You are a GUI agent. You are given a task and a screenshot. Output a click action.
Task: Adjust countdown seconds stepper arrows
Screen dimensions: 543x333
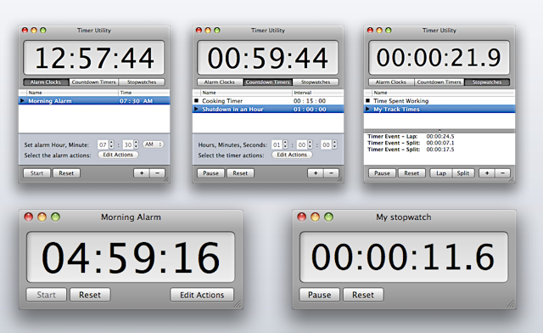click(334, 144)
